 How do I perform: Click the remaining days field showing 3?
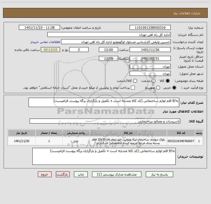[79, 50]
